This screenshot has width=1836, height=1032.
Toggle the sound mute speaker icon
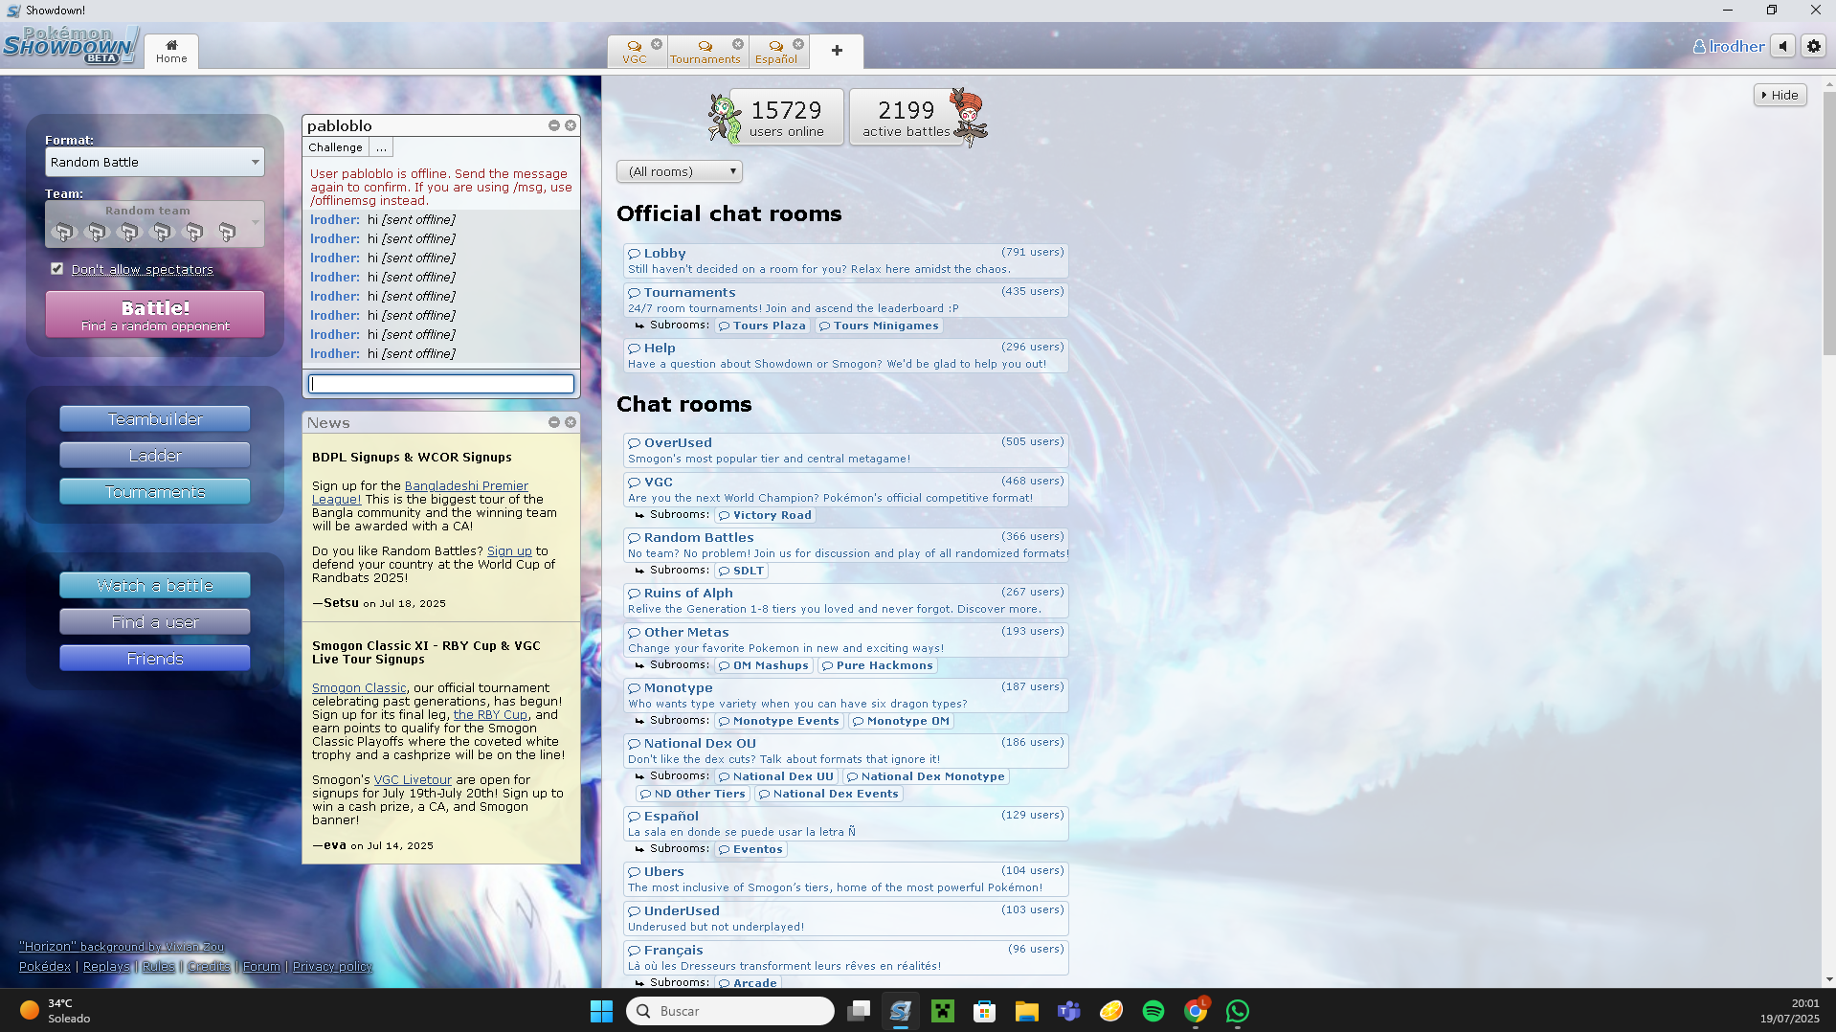tap(1782, 46)
